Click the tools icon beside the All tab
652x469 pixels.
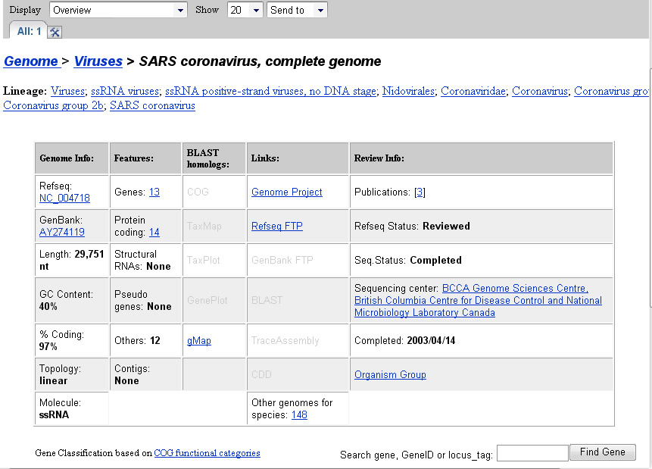tap(55, 32)
